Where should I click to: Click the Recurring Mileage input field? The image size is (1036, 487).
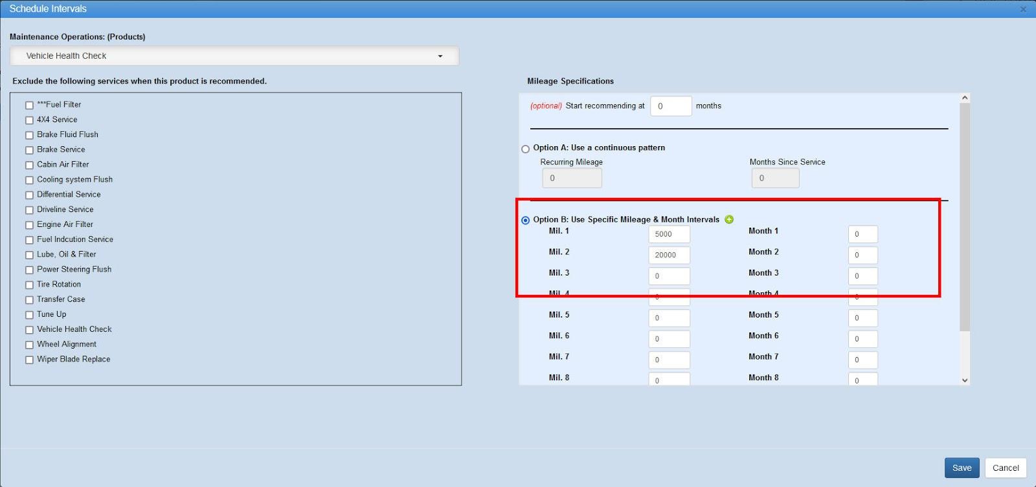click(572, 178)
